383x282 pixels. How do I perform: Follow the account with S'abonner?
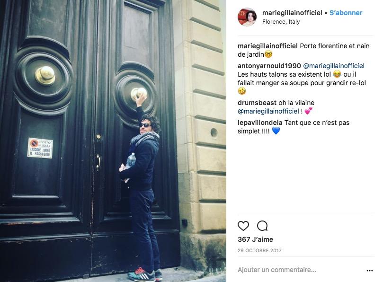(346, 13)
